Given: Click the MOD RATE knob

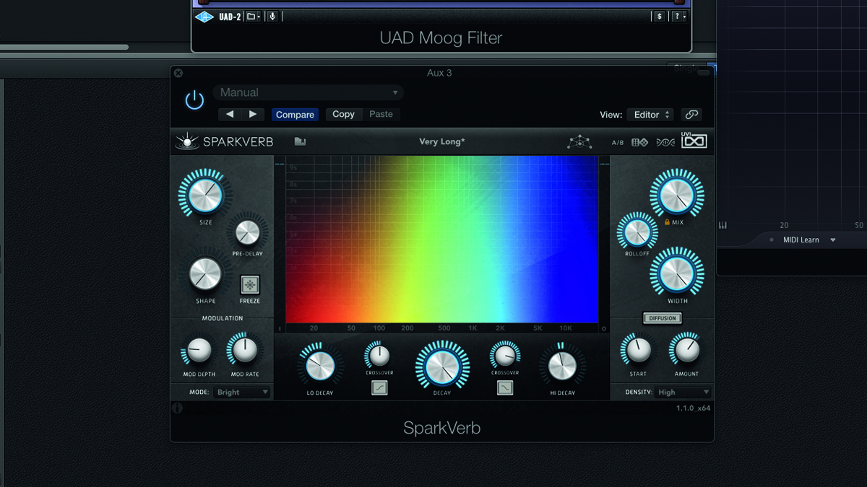Looking at the screenshot, I should [x=245, y=351].
